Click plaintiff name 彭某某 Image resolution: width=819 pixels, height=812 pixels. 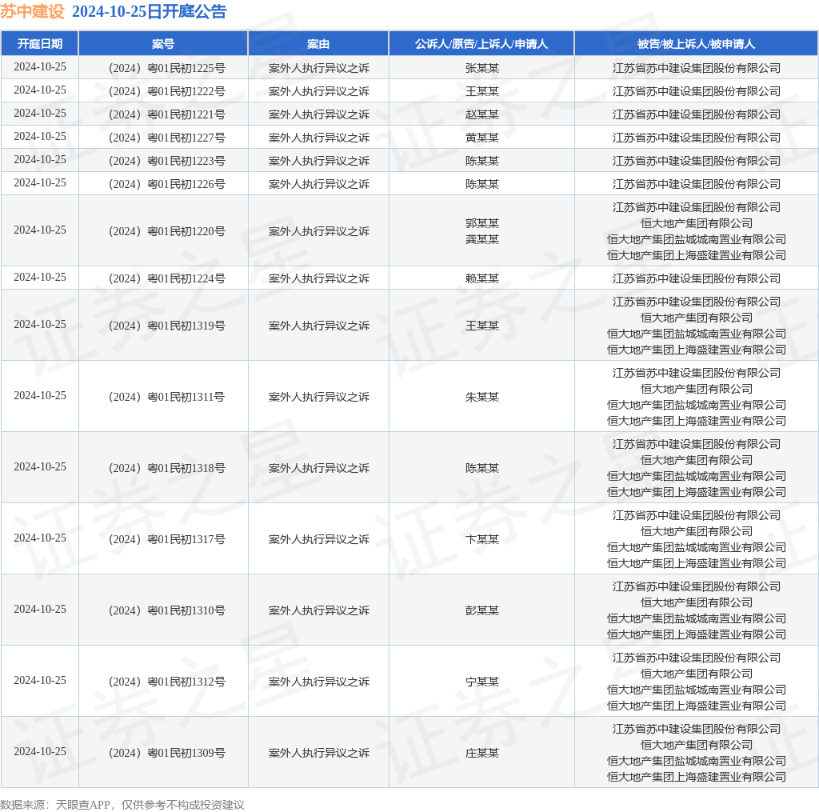(x=482, y=610)
